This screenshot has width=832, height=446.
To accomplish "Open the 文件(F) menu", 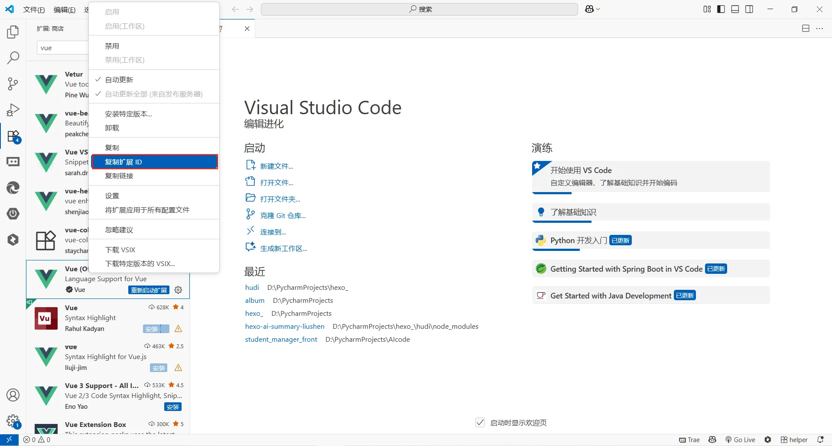I will pyautogui.click(x=34, y=10).
